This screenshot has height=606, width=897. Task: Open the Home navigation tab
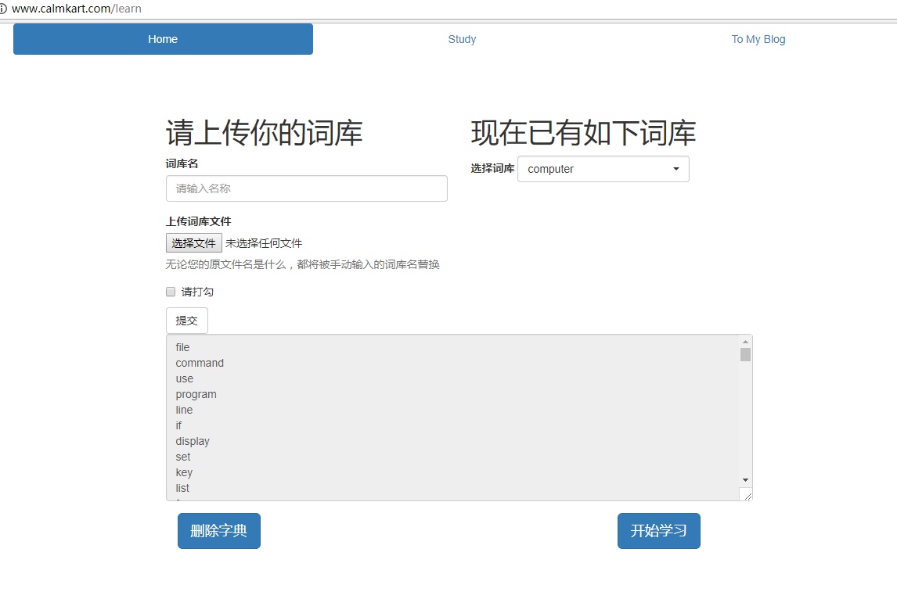163,39
